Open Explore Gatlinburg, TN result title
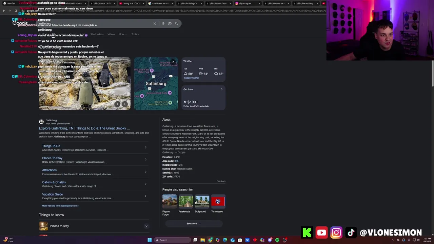434x244 pixels. (84, 128)
